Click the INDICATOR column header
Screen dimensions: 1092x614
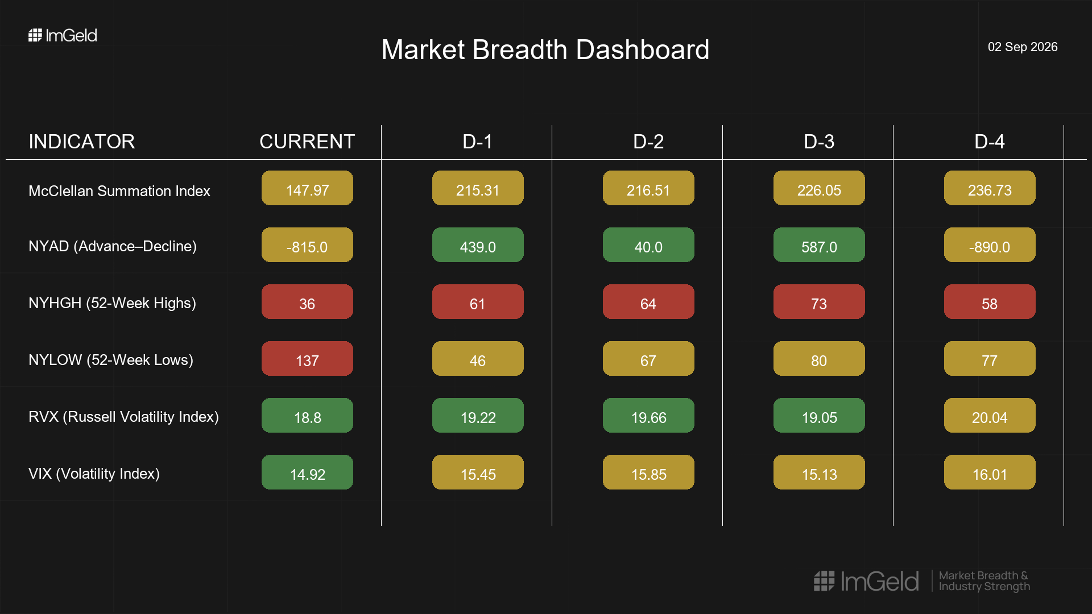[82, 142]
